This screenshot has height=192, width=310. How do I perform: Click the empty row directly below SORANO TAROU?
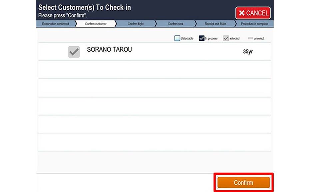coord(155,70)
